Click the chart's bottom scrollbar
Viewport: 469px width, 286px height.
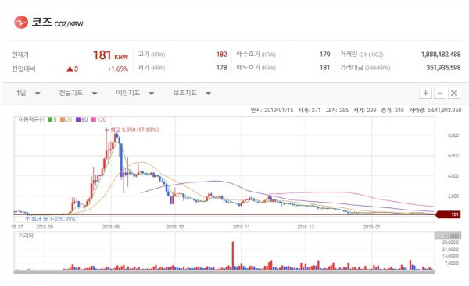click(224, 272)
